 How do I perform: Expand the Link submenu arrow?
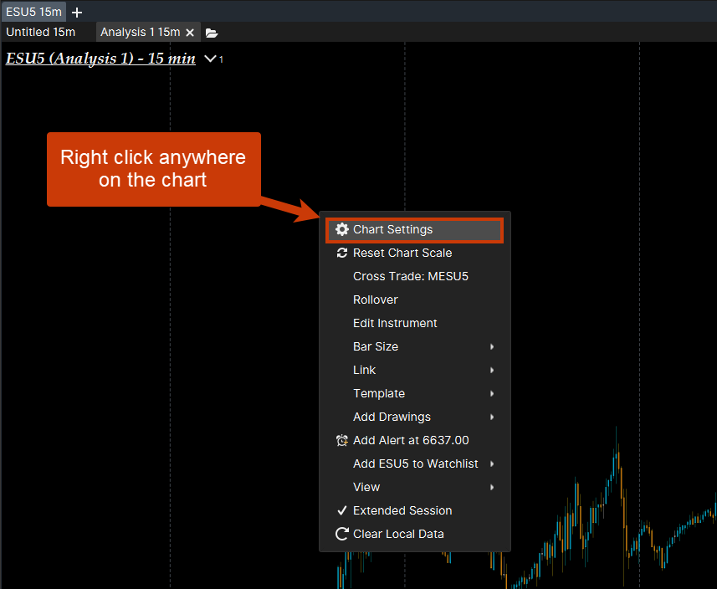pyautogui.click(x=492, y=370)
